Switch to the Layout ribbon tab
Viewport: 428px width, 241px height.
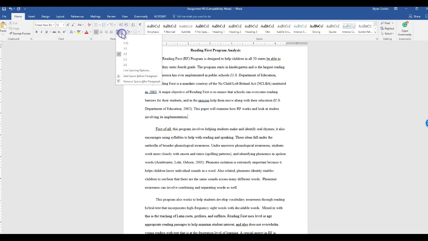60,16
